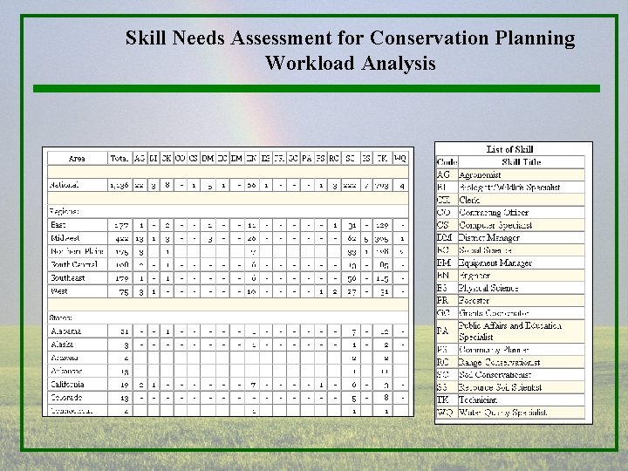This screenshot has height=471, width=628.
Task: Click the 'WQ' code beside Water Quality Specialist
Action: (445, 412)
